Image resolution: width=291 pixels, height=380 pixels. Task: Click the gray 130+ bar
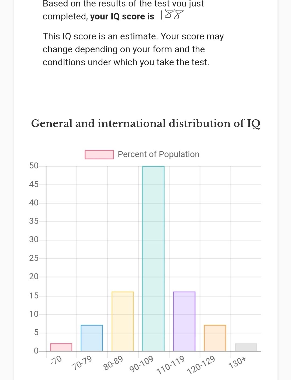246,347
